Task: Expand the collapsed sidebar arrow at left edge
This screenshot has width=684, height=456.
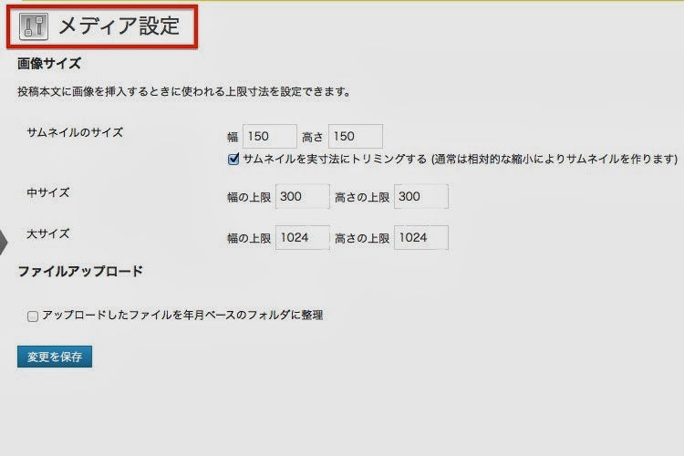Action: pos(4,243)
